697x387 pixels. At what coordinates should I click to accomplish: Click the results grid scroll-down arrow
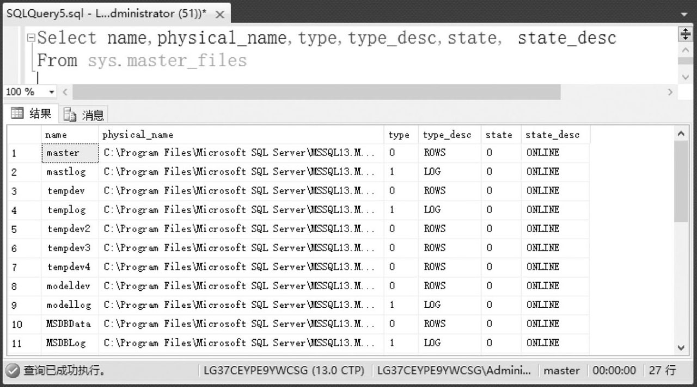pos(681,347)
